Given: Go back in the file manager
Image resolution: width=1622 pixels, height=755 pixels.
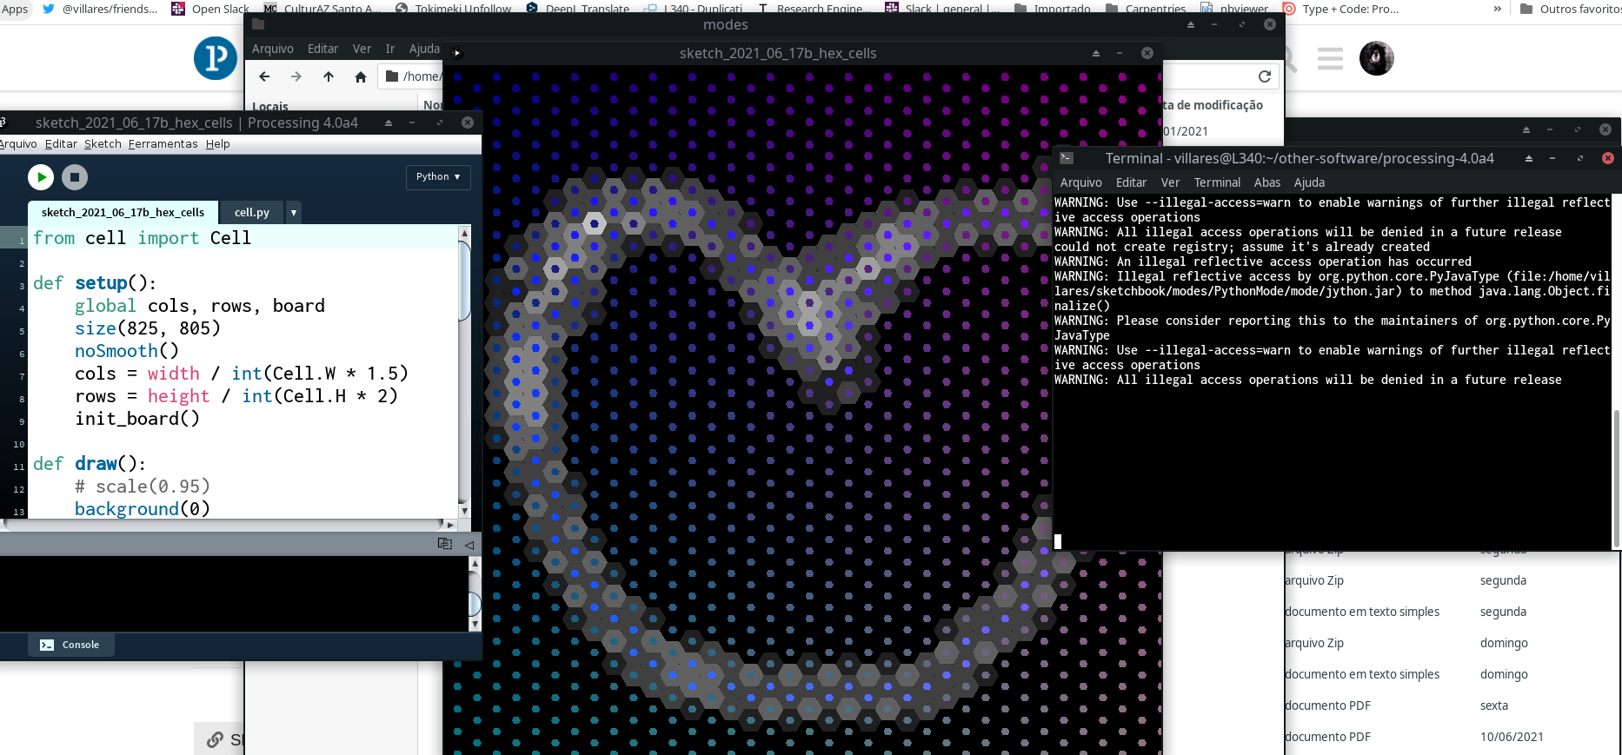Looking at the screenshot, I should [265, 76].
